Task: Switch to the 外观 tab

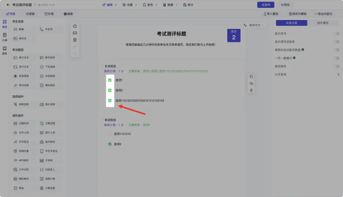Action: pos(49,14)
